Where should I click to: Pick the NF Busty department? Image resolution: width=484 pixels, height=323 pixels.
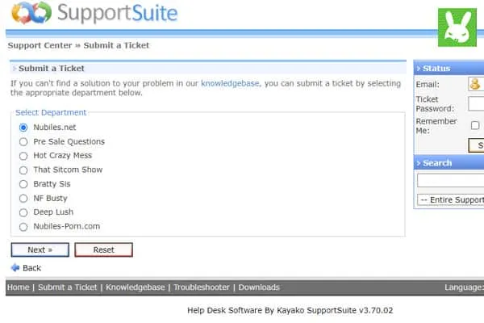(23, 198)
